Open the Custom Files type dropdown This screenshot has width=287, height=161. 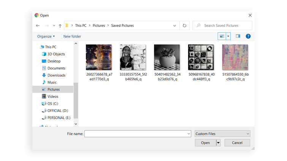[222, 134]
